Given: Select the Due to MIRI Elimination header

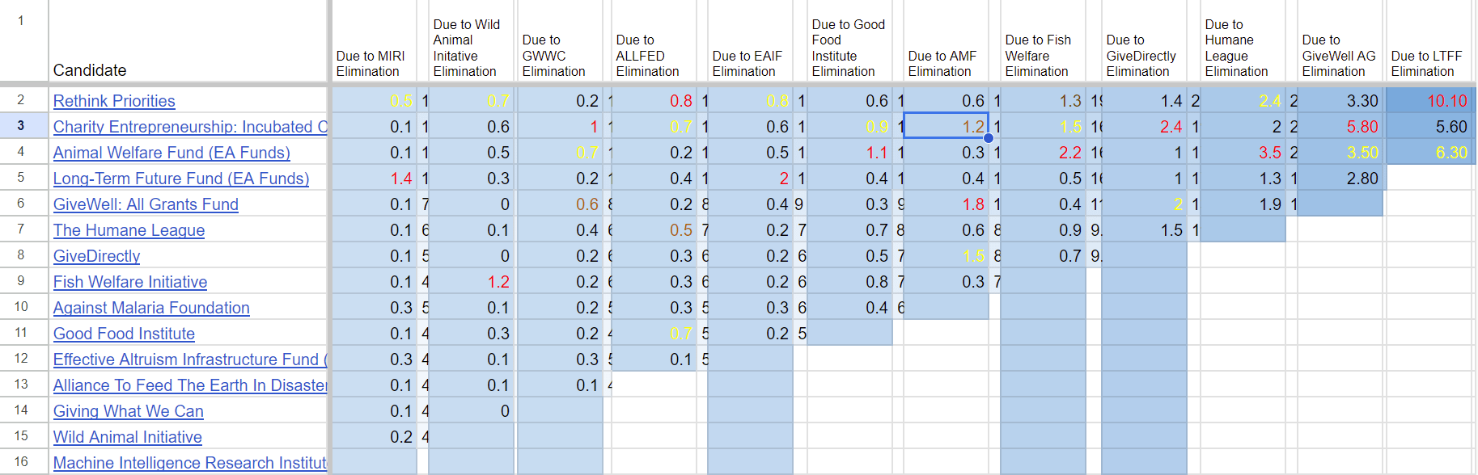Looking at the screenshot, I should pyautogui.click(x=374, y=40).
